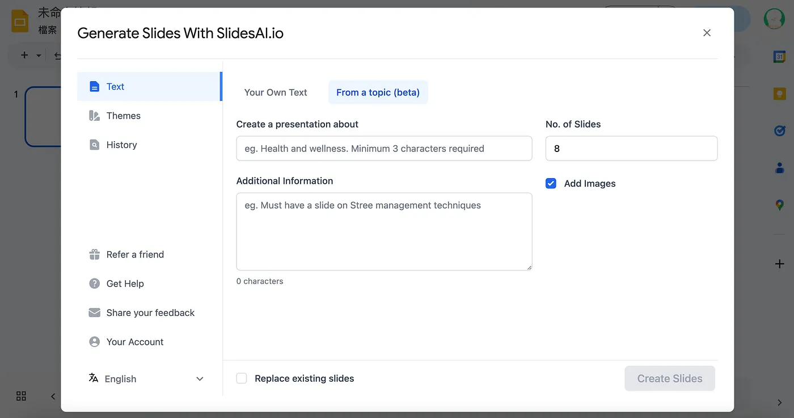Click the Additional Information text area
The height and width of the screenshot is (418, 794).
coord(384,231)
